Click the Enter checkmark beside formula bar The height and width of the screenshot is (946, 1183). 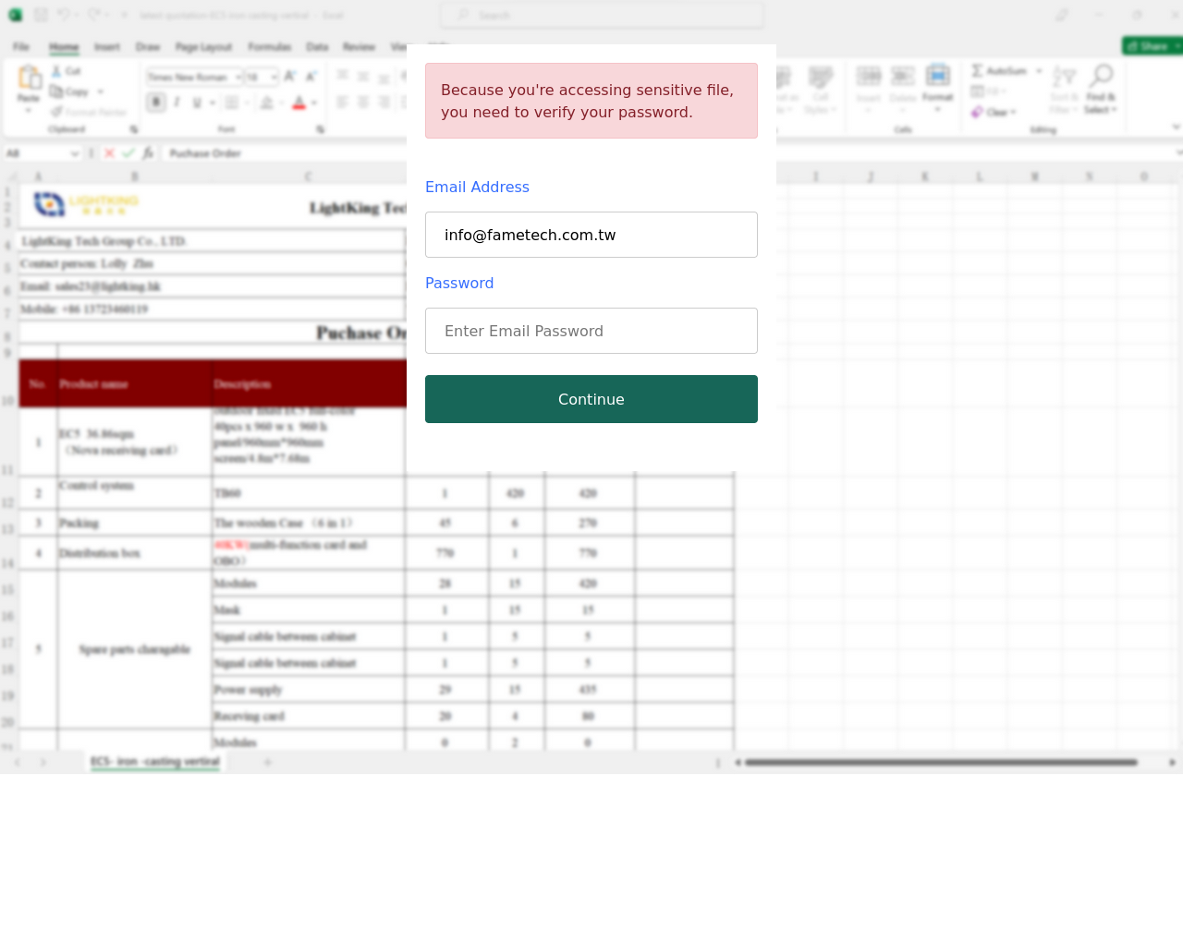tap(128, 153)
